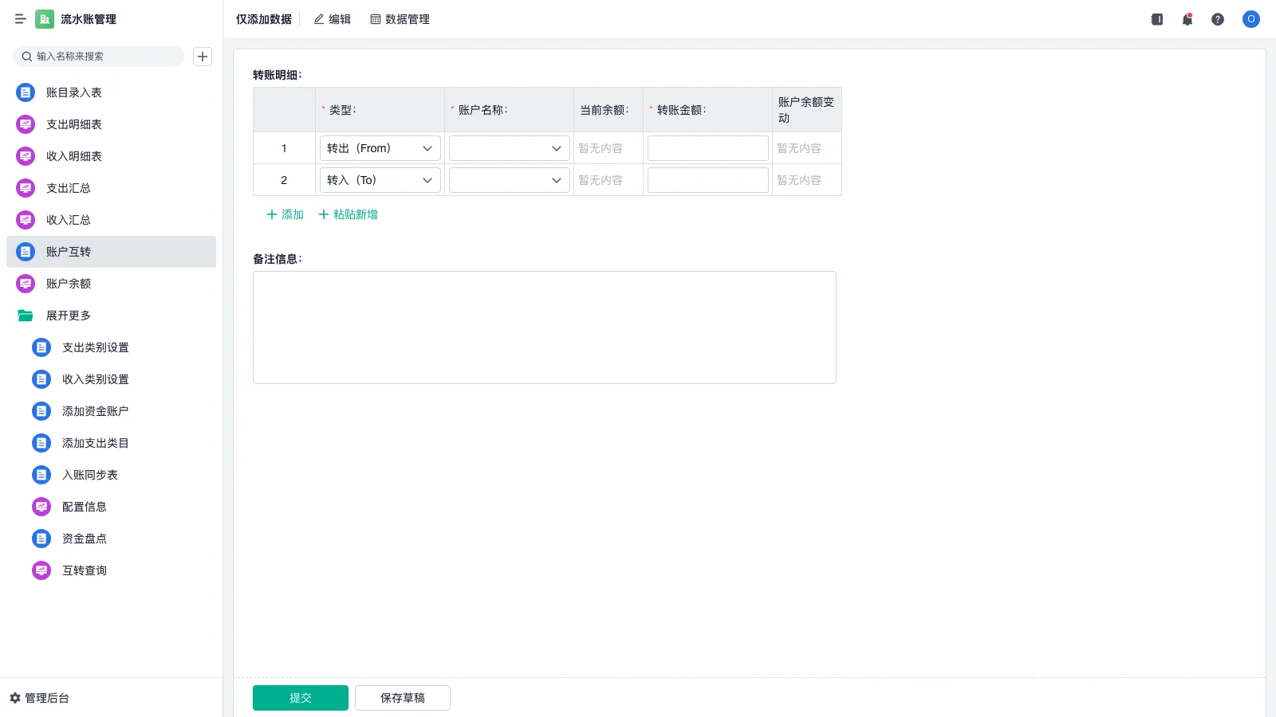Open 管理后台 at sidebar bottom
This screenshot has width=1276, height=717.
39,698
